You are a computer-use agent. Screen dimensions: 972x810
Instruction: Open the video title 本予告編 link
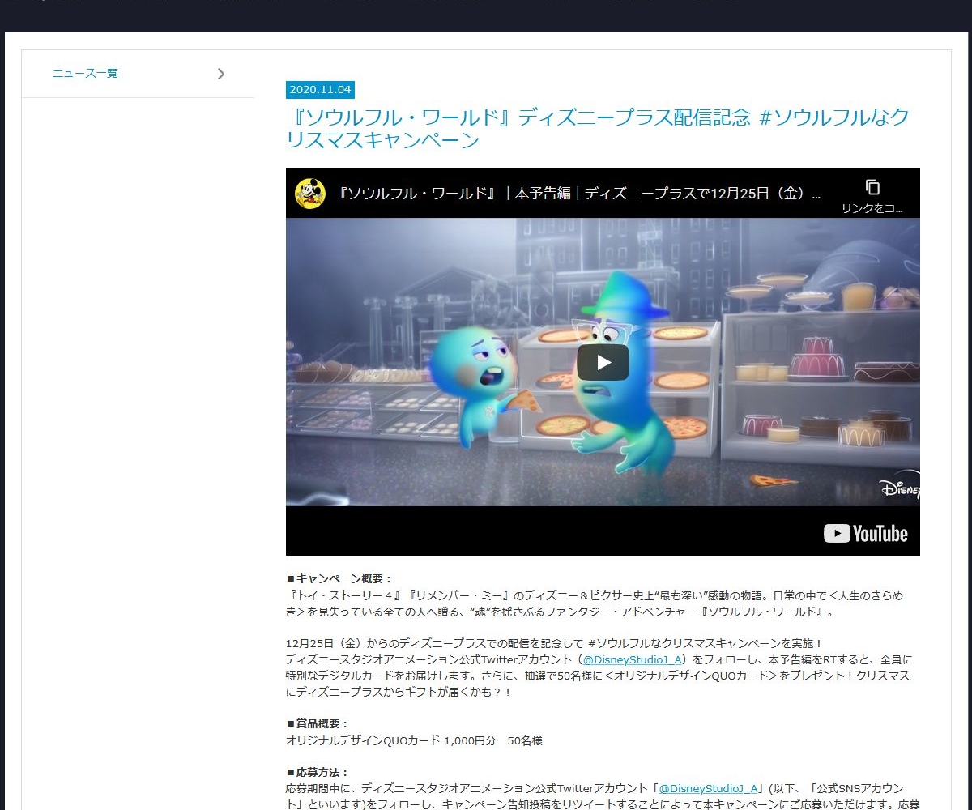[579, 194]
